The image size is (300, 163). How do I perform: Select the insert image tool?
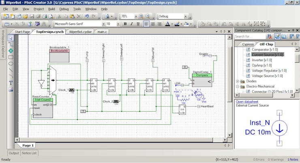click(11, 89)
